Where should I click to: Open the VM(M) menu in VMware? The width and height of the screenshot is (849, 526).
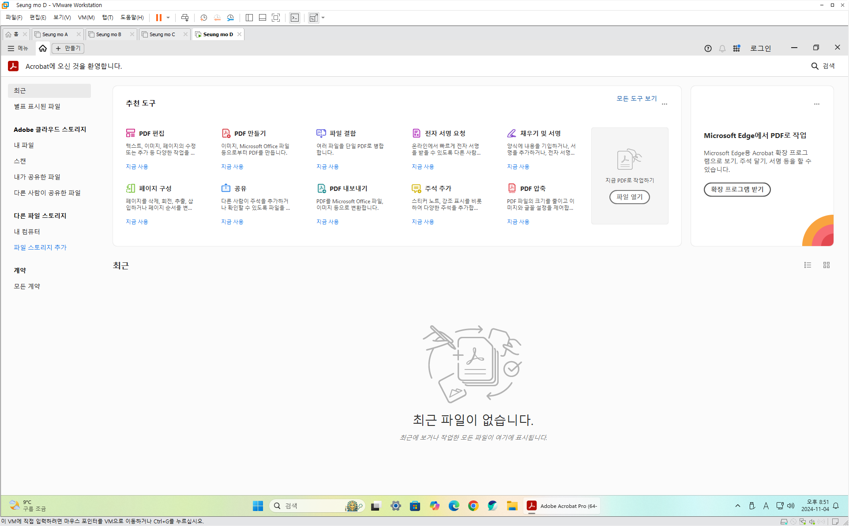[86, 18]
